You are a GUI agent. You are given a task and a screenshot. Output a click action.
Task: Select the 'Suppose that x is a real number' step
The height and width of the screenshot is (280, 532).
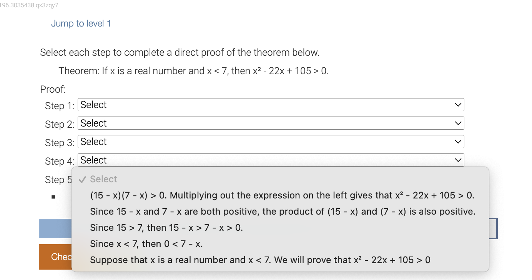(x=259, y=260)
